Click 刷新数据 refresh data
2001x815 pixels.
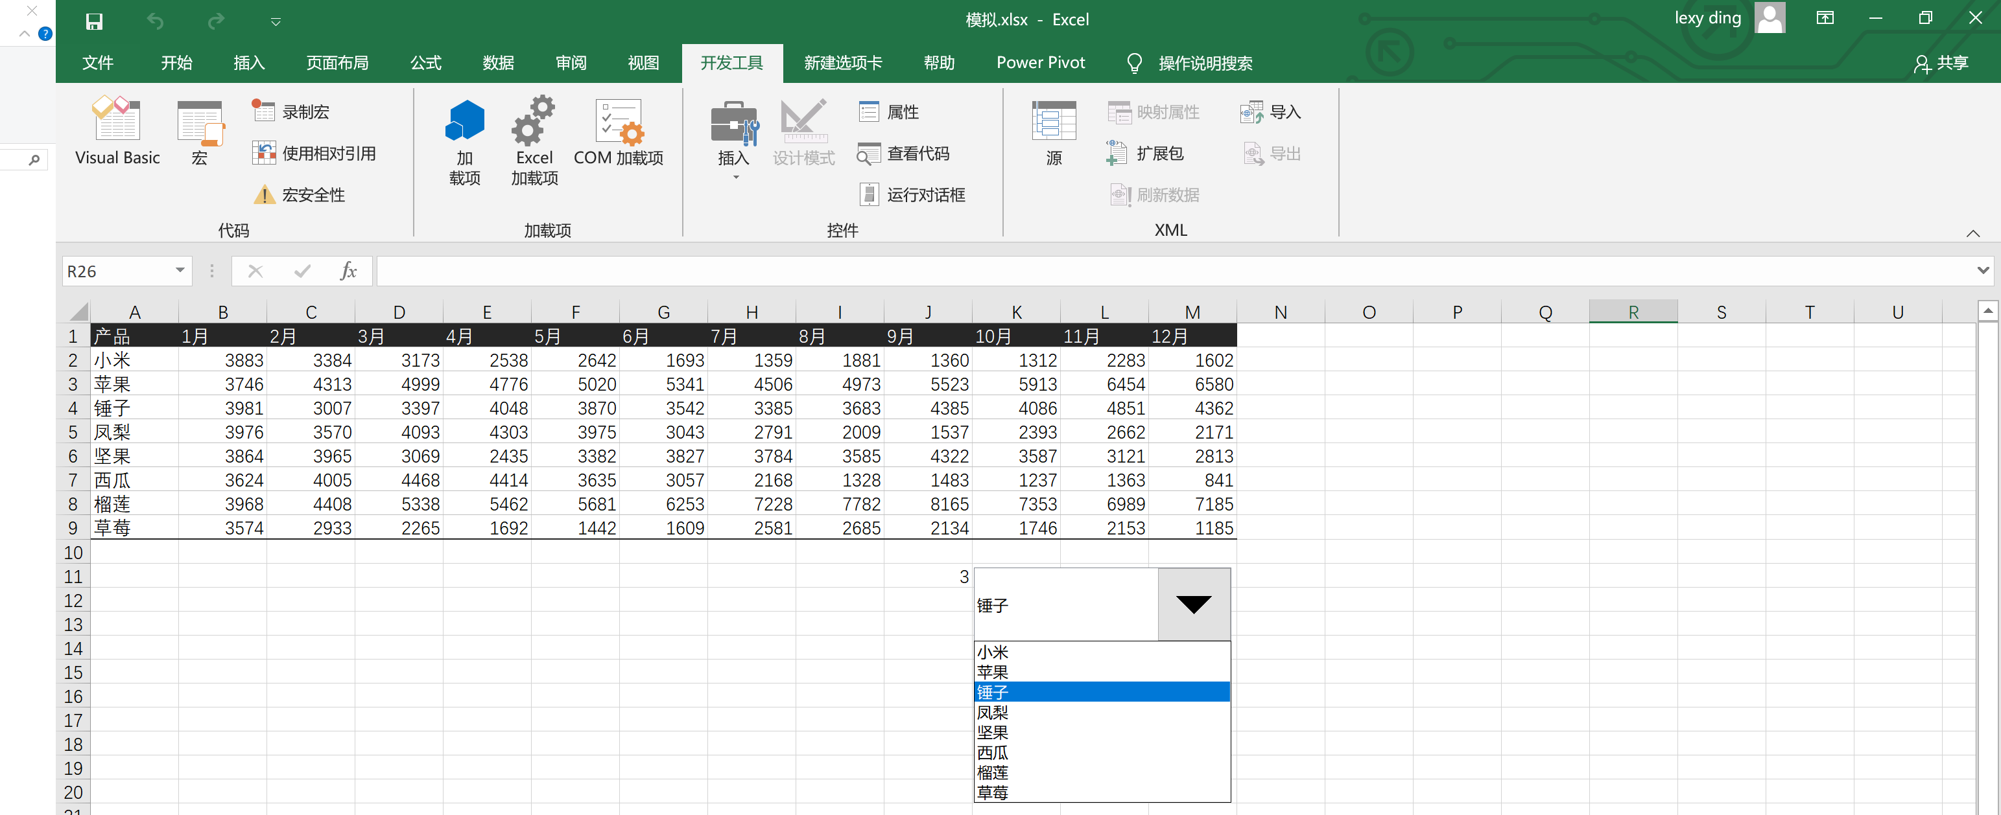pos(1154,195)
